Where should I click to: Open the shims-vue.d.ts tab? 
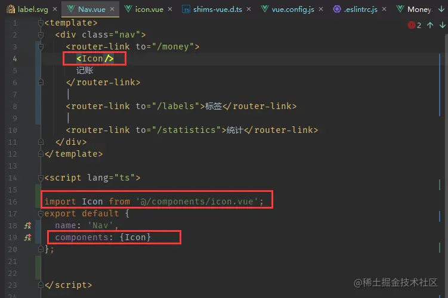(217, 10)
